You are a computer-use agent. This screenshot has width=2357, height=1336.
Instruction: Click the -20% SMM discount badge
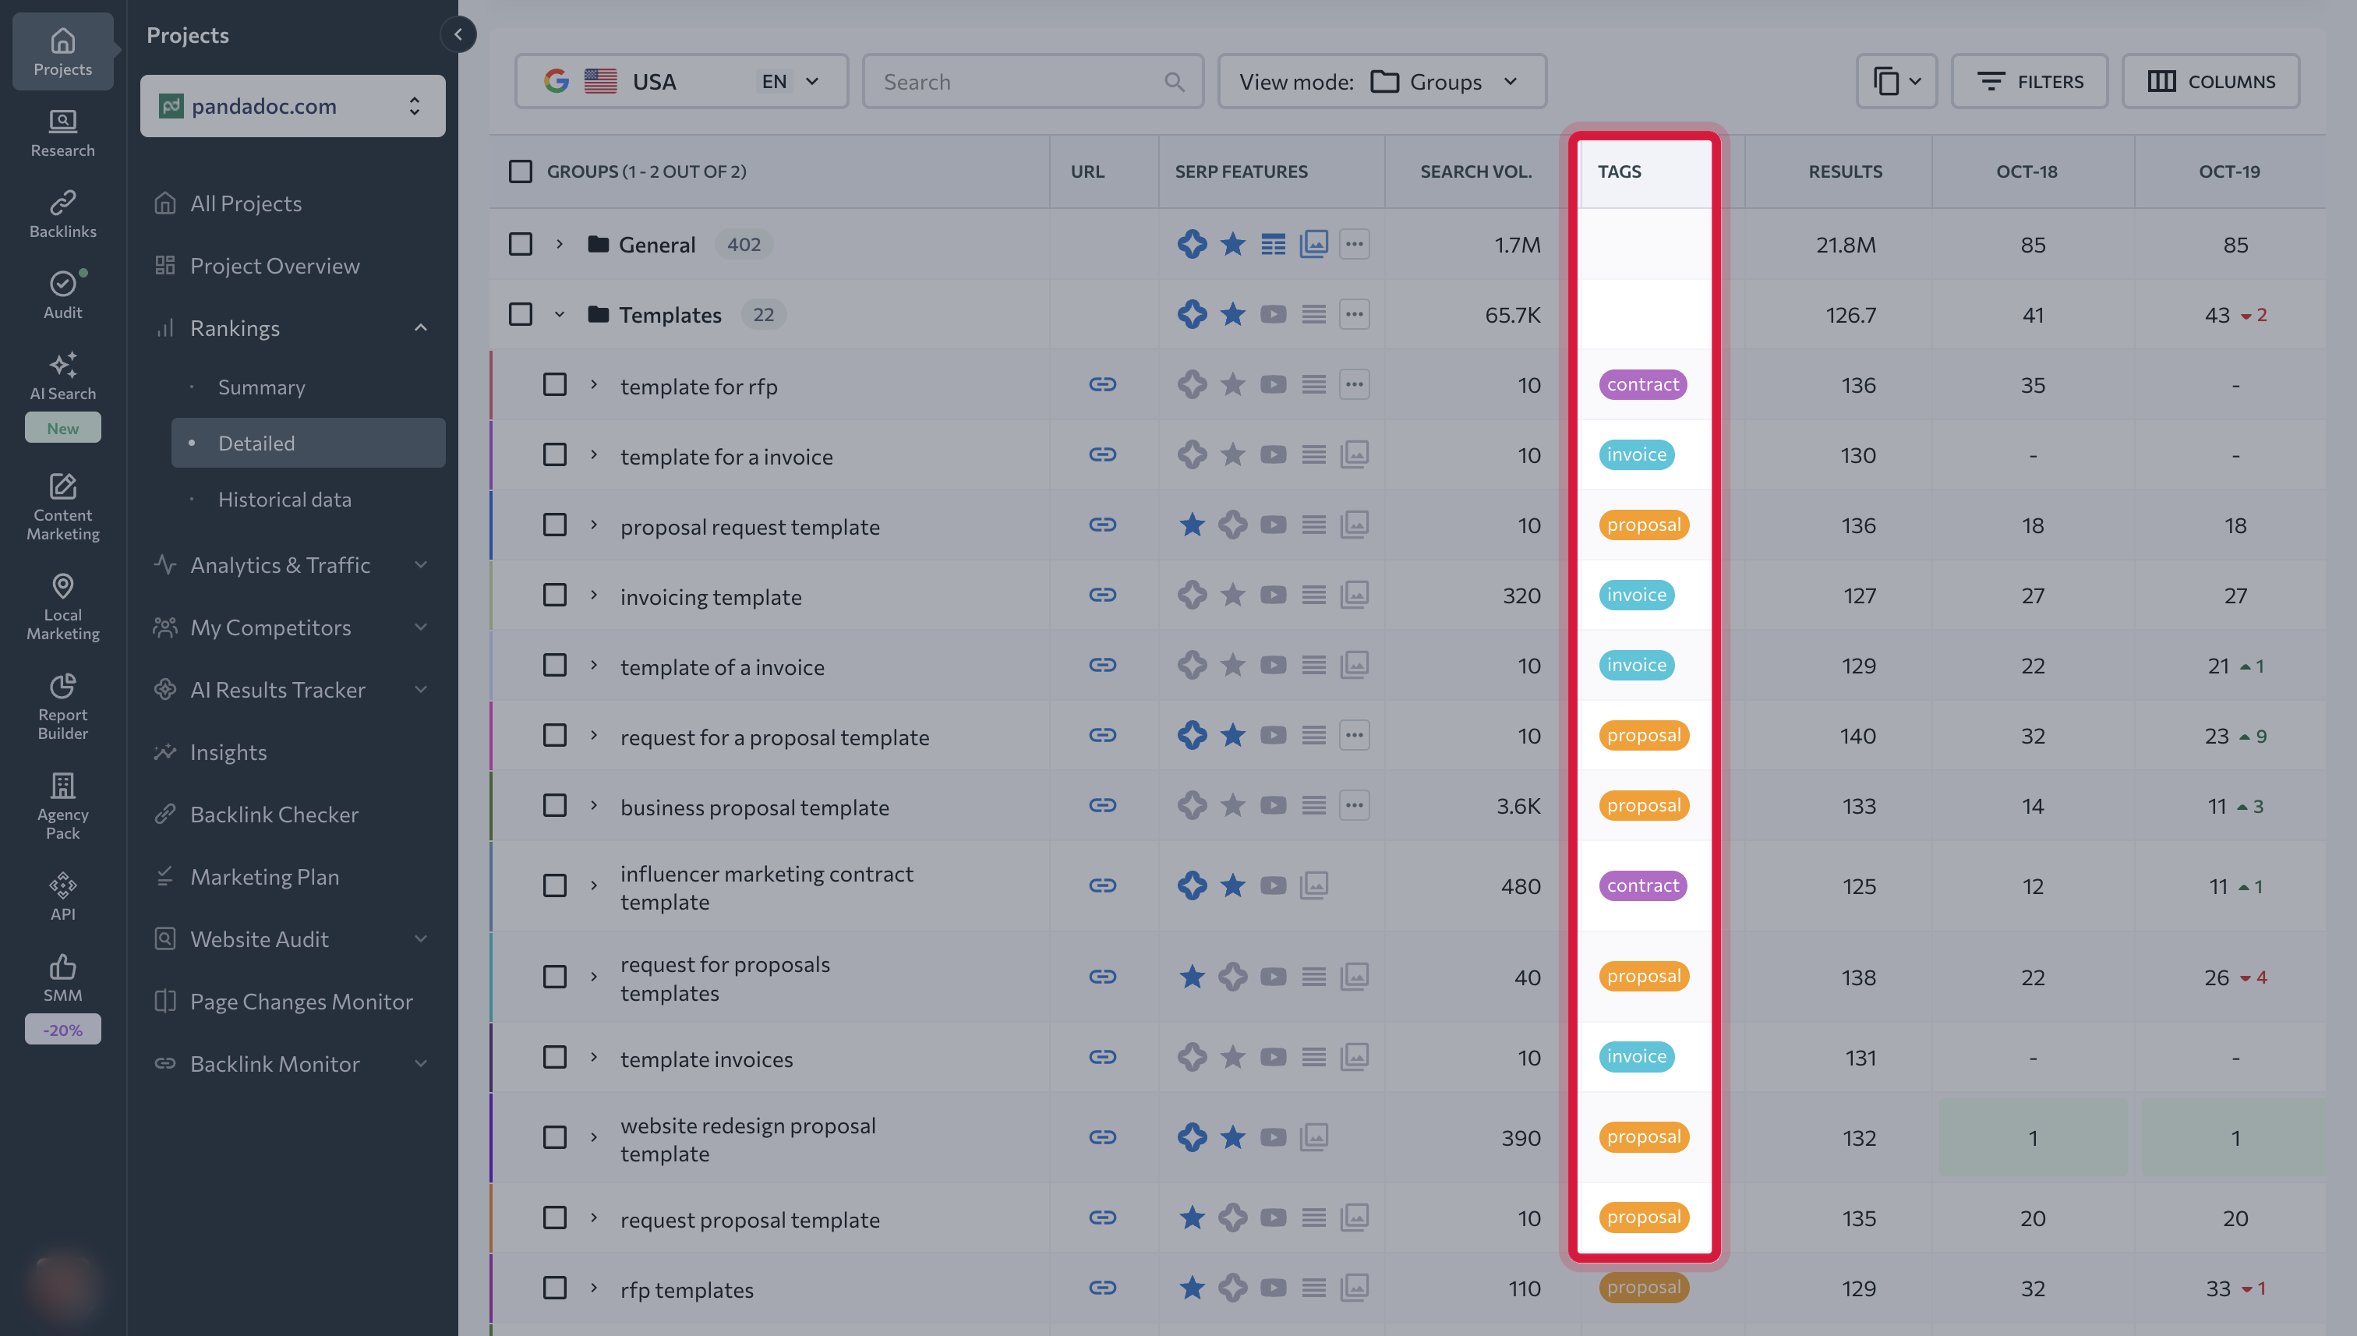coord(62,1030)
